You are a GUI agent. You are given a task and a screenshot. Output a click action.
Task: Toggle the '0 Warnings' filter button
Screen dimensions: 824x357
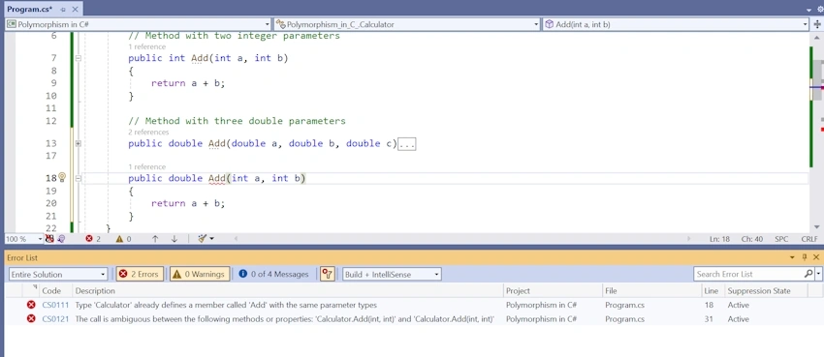[200, 274]
